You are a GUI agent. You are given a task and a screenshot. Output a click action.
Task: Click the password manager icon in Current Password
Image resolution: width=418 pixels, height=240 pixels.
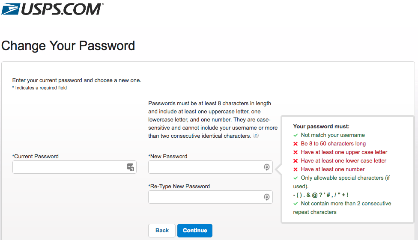point(131,167)
